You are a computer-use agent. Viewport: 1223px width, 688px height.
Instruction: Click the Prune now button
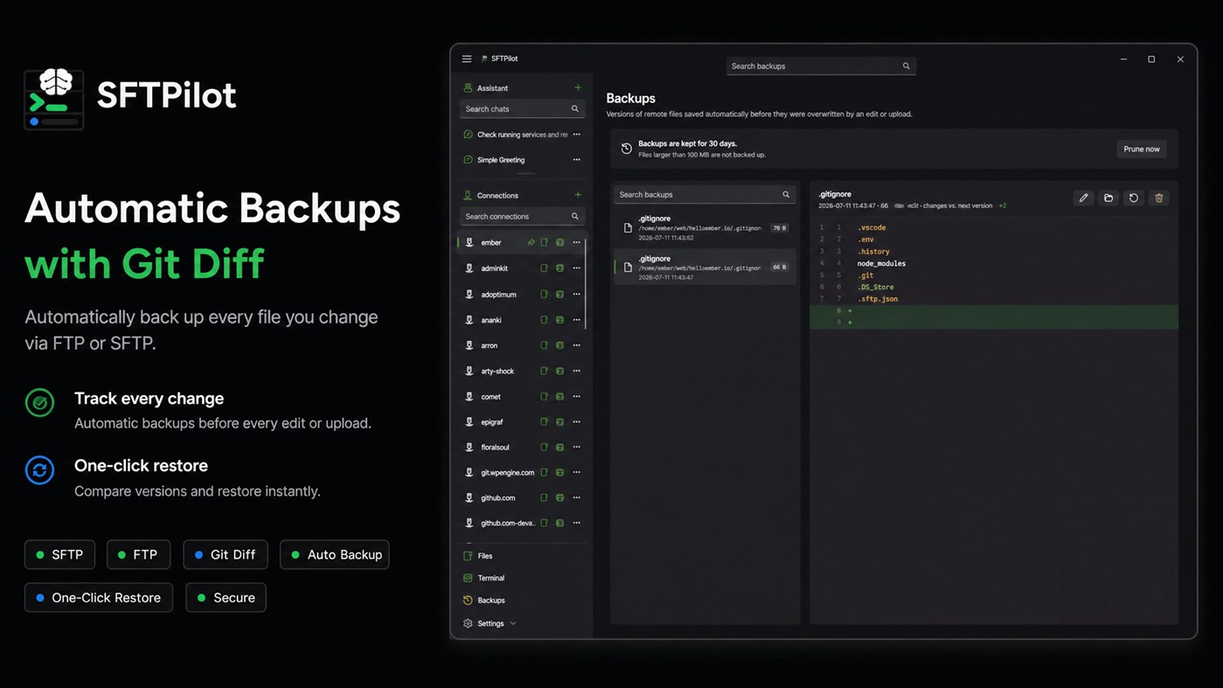[x=1141, y=149]
